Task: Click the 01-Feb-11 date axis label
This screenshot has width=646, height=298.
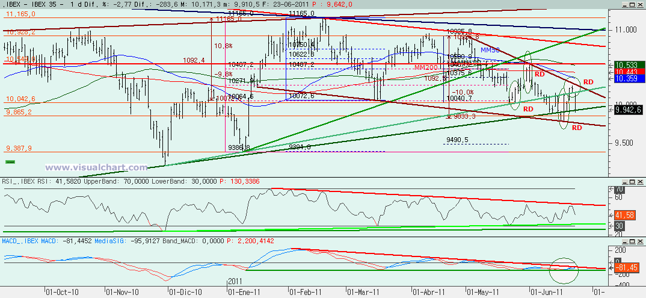Action: pos(306,292)
